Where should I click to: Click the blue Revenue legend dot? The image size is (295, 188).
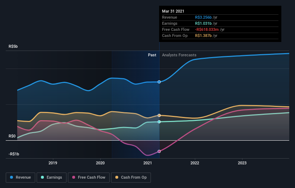[11, 177]
